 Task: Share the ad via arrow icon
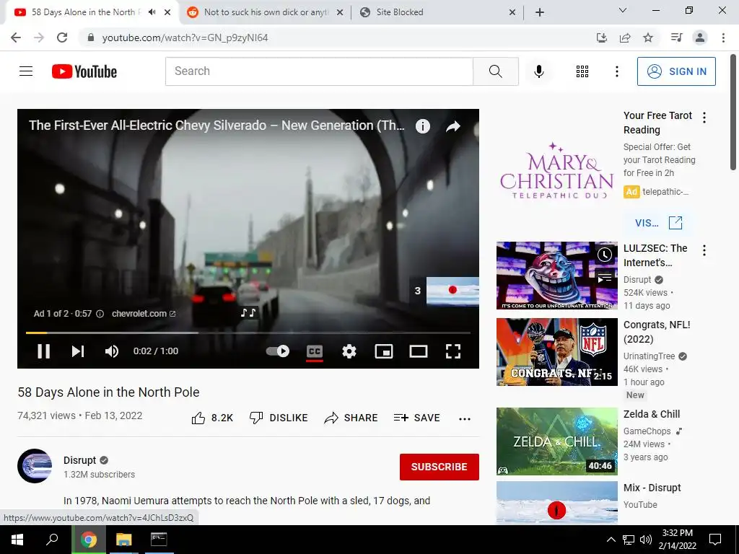click(453, 126)
